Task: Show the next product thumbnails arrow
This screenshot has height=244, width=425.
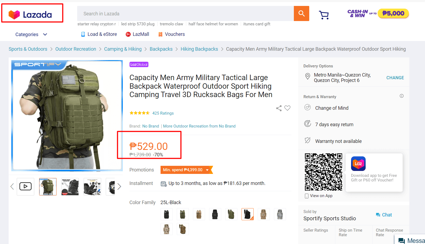Action: click(x=119, y=186)
